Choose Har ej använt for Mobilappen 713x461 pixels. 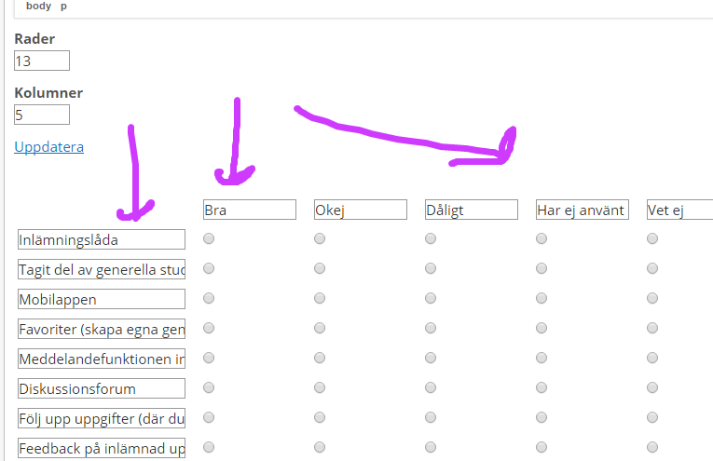[x=542, y=299]
